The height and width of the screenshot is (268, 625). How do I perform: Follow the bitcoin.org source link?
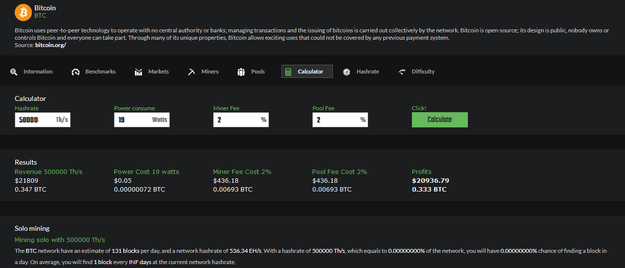[51, 45]
